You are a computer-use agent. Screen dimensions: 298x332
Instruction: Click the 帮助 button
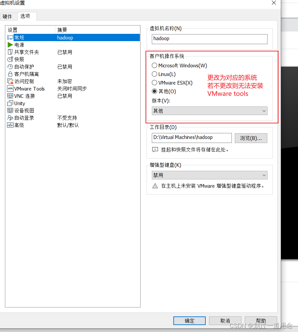[x=261, y=321]
